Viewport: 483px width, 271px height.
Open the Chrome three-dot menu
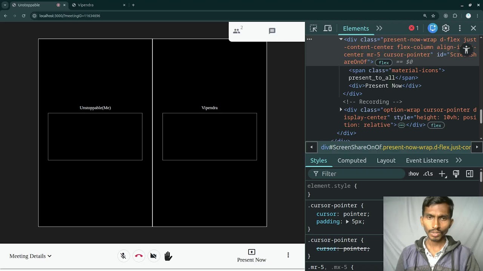point(478,16)
